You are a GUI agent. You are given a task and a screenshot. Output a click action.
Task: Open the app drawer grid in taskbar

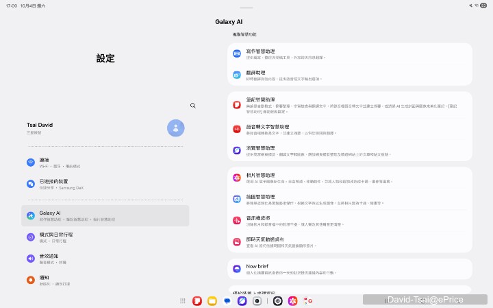click(183, 300)
